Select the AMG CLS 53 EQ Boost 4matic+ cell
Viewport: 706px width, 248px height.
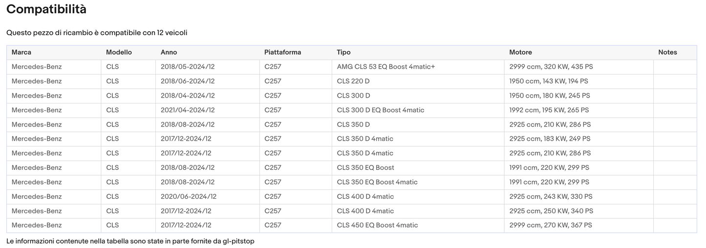[x=385, y=66]
